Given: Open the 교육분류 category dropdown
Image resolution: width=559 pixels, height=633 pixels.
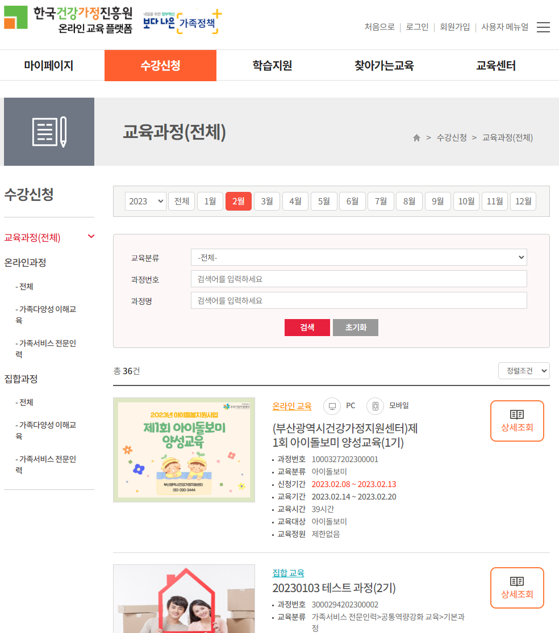Looking at the screenshot, I should pos(358,257).
